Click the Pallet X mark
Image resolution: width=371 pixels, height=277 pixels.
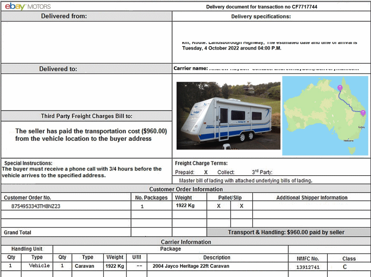[x=219, y=206]
